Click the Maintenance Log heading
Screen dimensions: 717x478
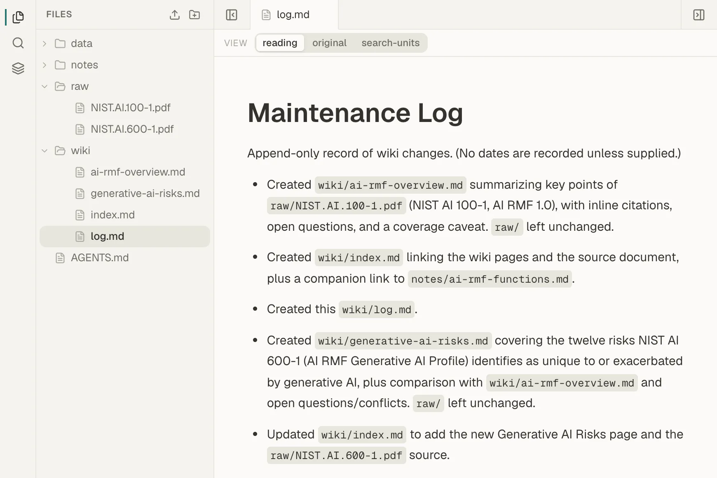pos(355,113)
